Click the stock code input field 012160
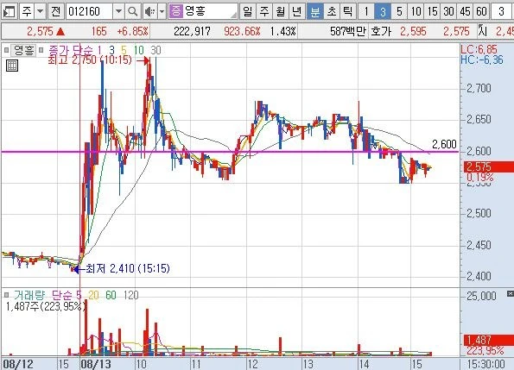Image resolution: width=514 pixels, height=370 pixels. coord(89,12)
